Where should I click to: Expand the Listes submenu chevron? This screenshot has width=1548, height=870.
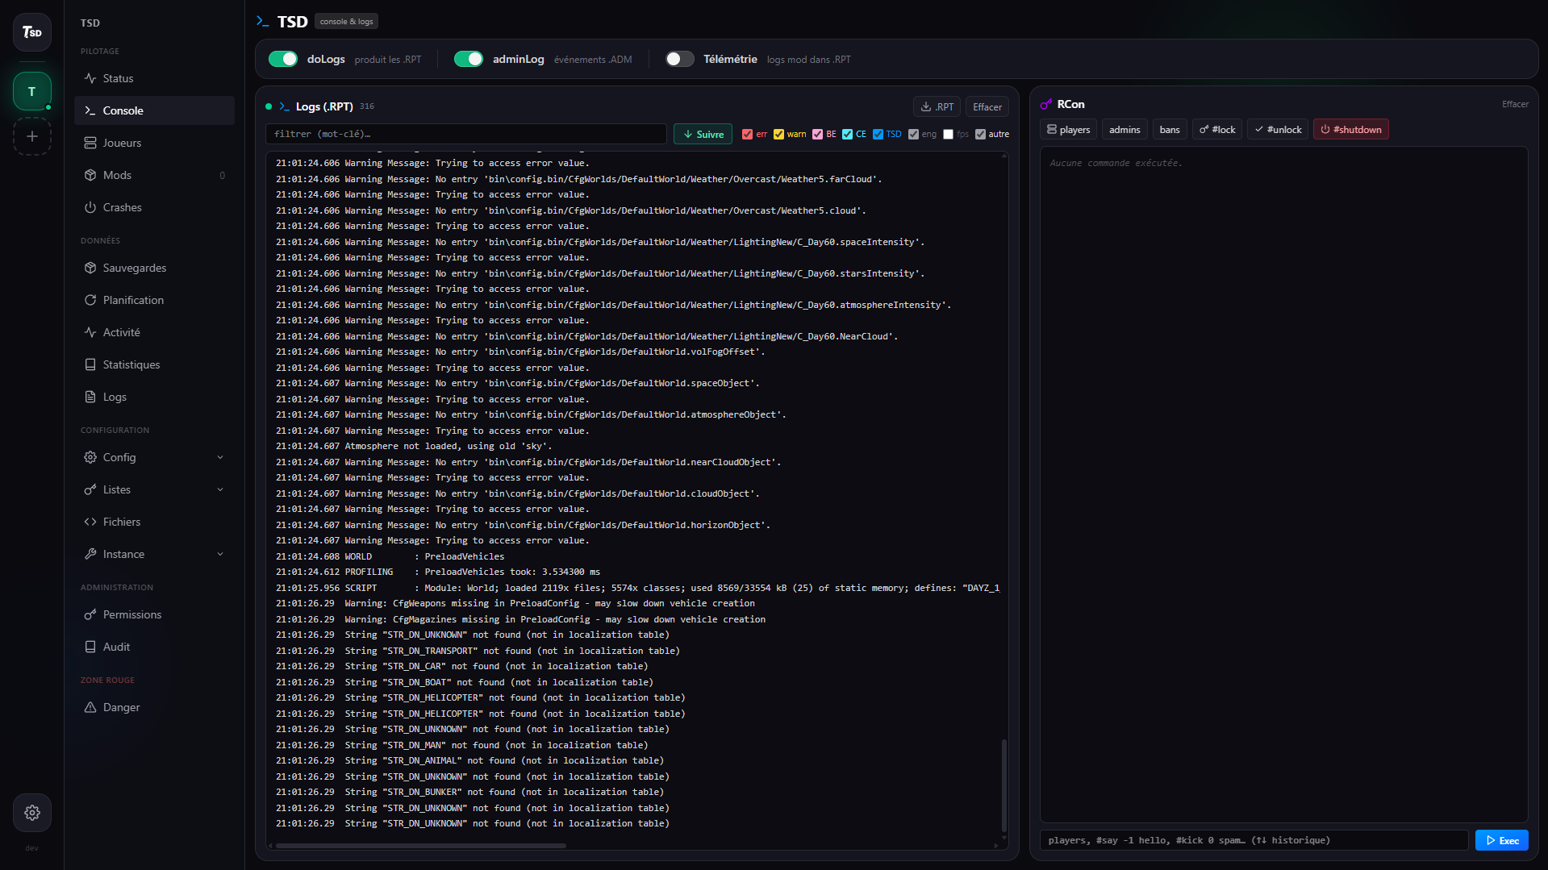pyautogui.click(x=220, y=489)
